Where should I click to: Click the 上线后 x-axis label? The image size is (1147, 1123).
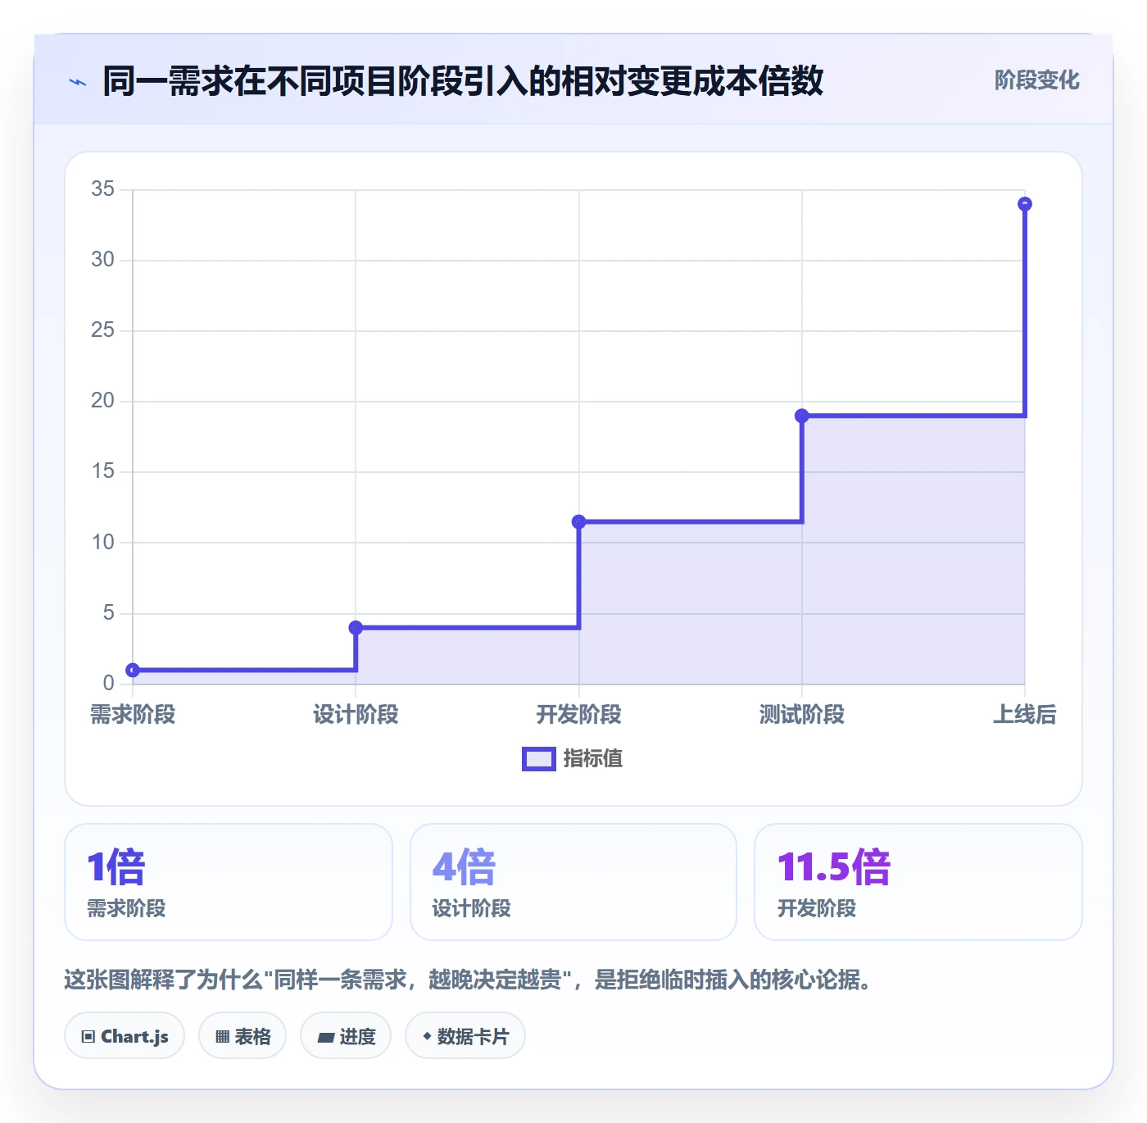pos(1025,715)
